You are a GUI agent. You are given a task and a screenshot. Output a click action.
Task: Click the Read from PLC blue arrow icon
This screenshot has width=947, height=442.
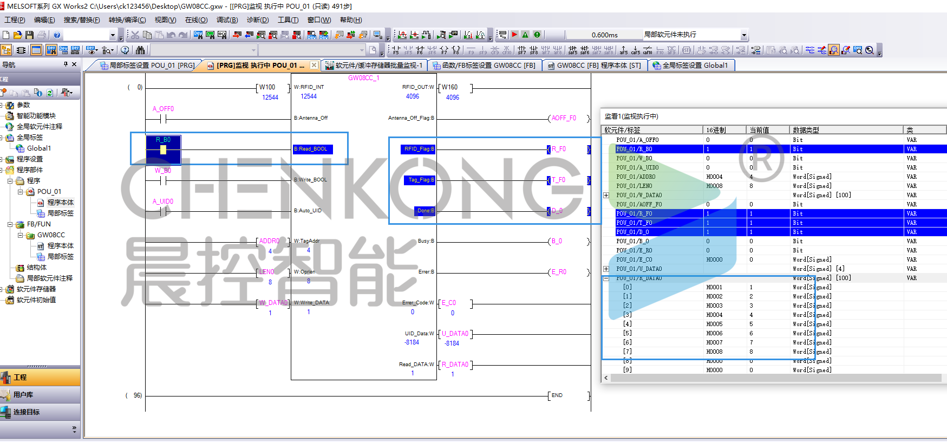click(x=249, y=35)
